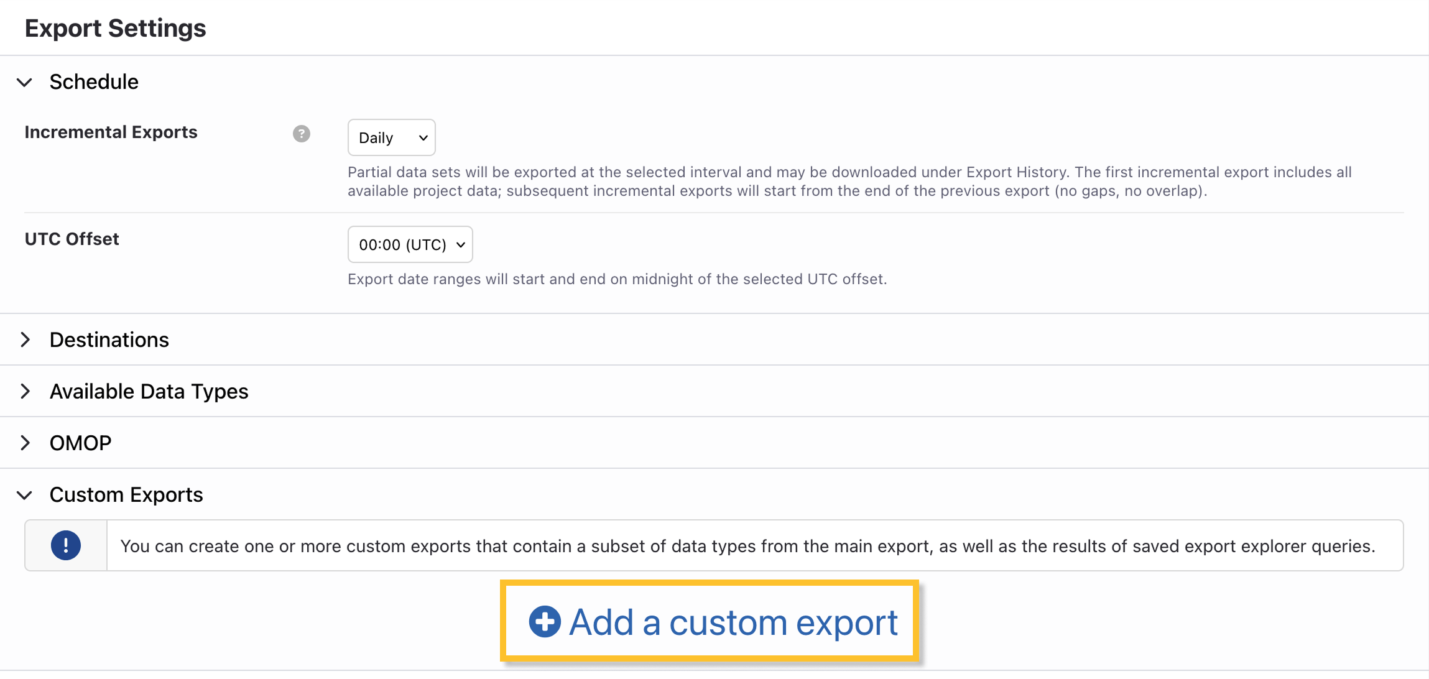This screenshot has width=1429, height=679.
Task: Click the custom exports info message text
Action: tap(747, 546)
